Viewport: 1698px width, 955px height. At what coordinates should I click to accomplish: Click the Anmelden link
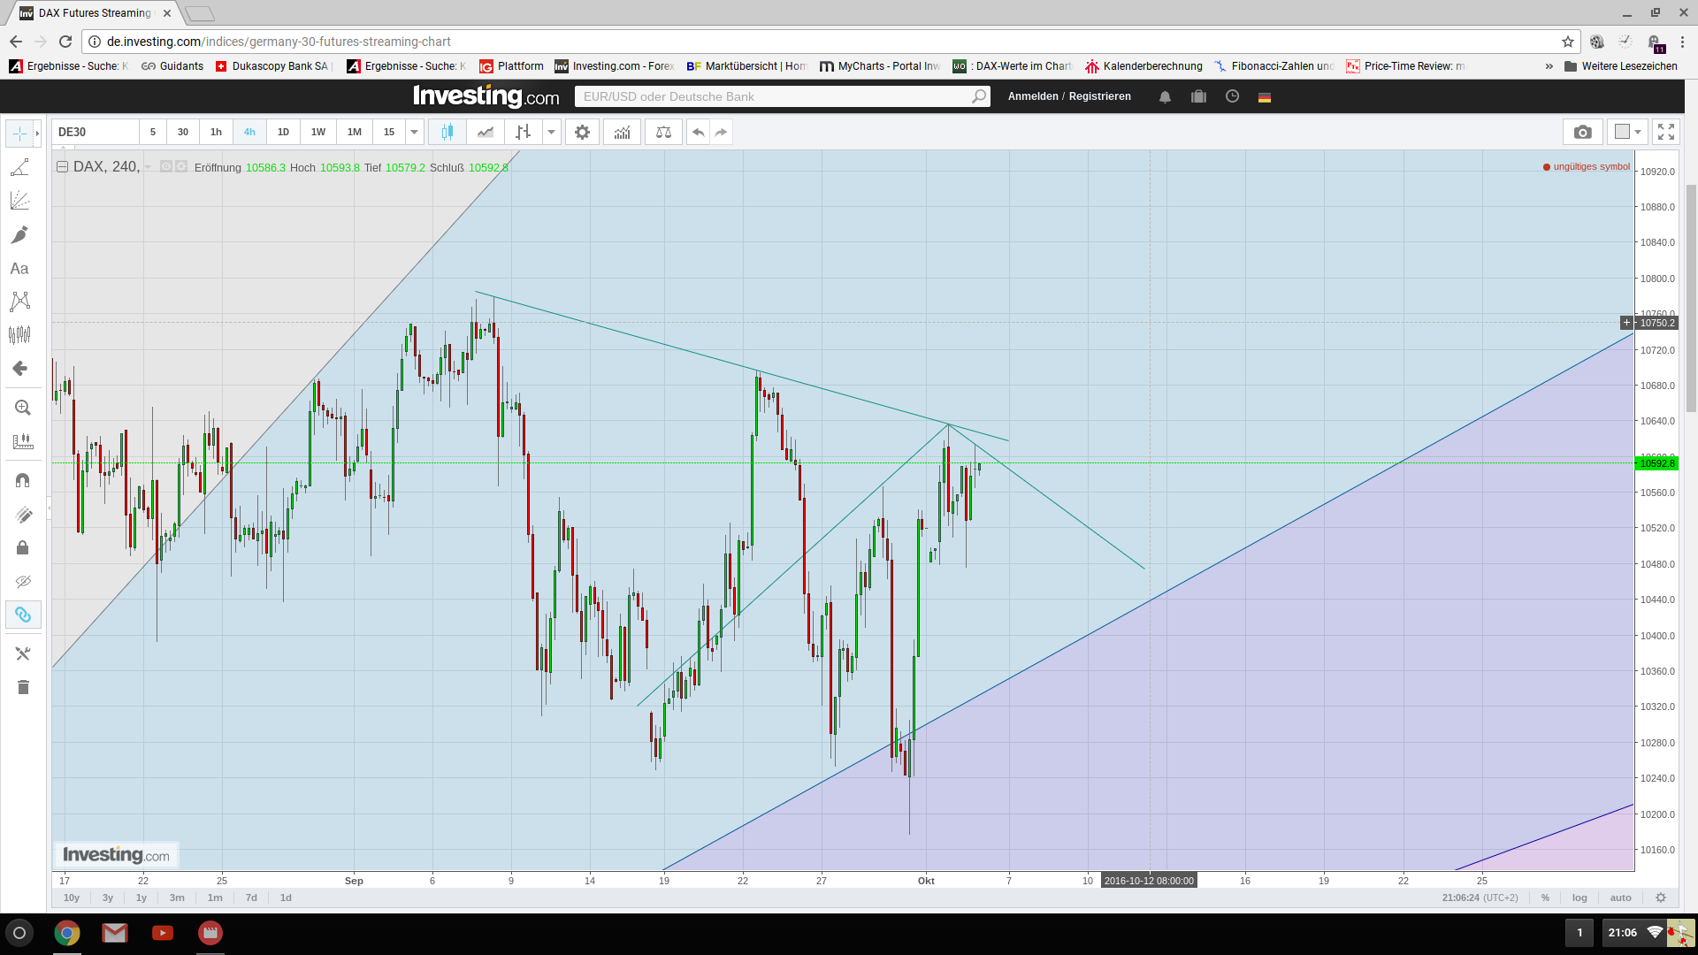coord(1032,96)
